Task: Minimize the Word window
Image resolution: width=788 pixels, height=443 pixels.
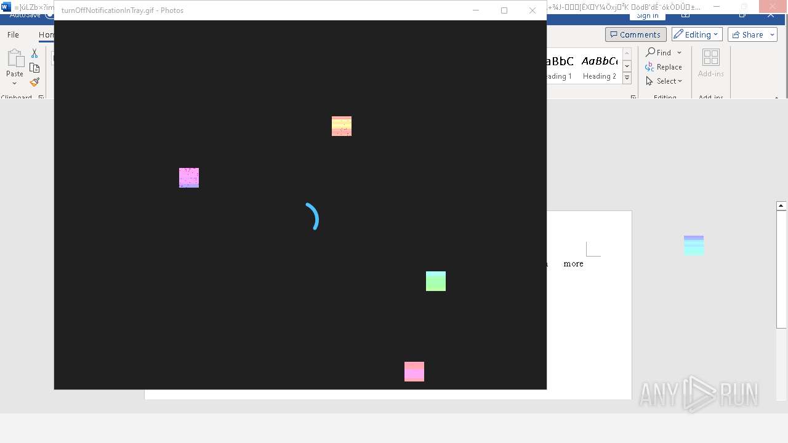Action: (717, 6)
